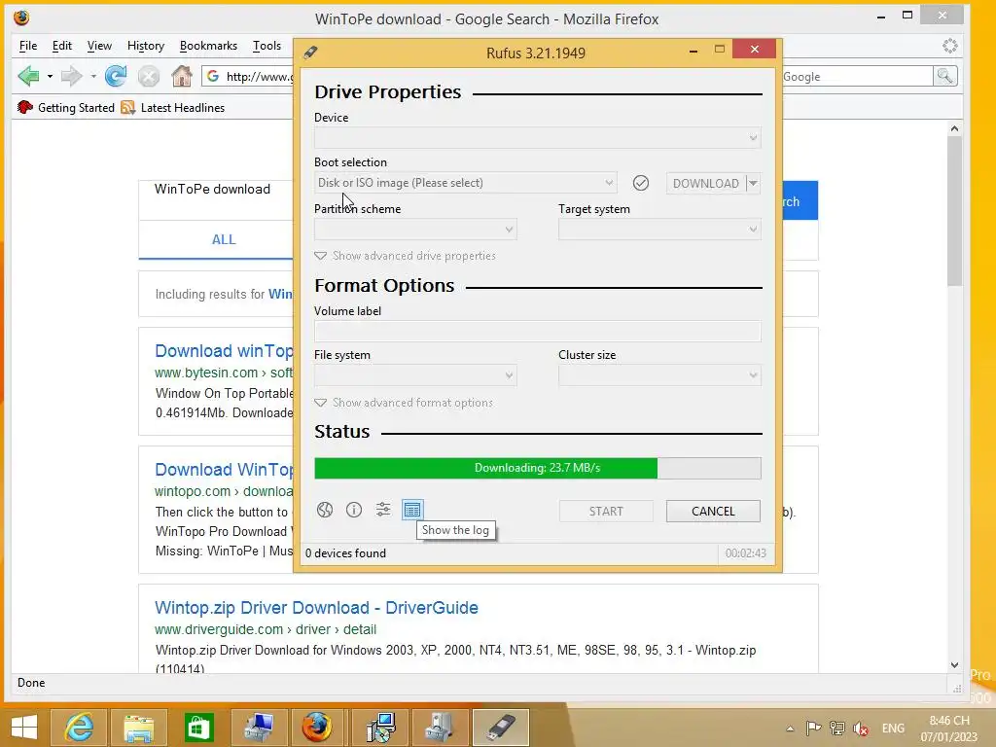996x747 pixels.
Task: Click the Rufus title bar USB icon
Action: click(310, 53)
